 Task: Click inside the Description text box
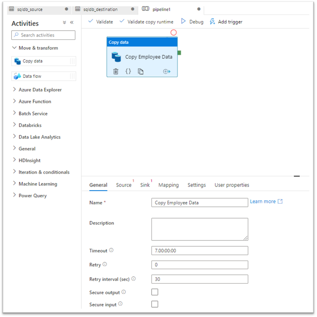[199, 229]
